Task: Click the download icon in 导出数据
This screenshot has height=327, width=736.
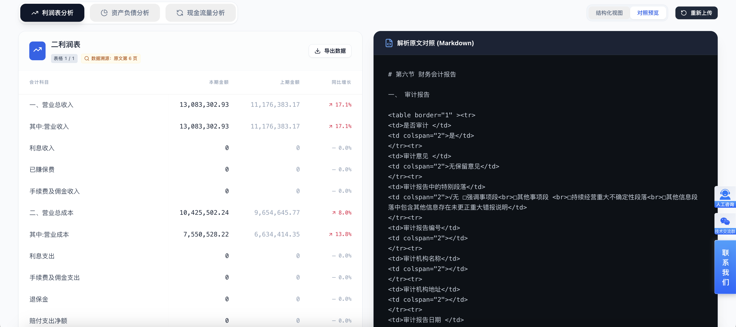Action: click(x=317, y=51)
